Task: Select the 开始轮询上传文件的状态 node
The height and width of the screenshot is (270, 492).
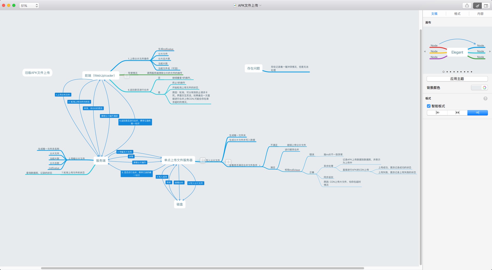Action: [x=185, y=88]
